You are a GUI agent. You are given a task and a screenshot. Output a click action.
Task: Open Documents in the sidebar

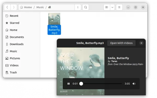tap(21, 37)
